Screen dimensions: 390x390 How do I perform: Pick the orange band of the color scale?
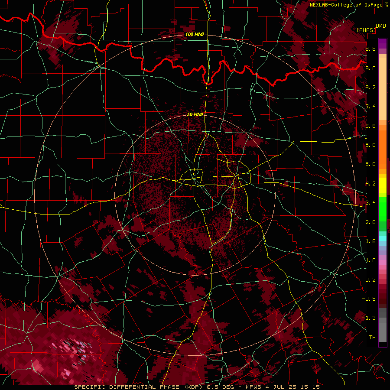click(x=383, y=149)
